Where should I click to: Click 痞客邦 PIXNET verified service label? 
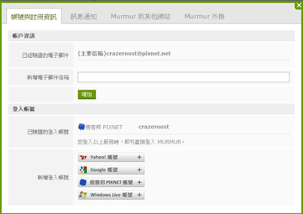coord(104,127)
